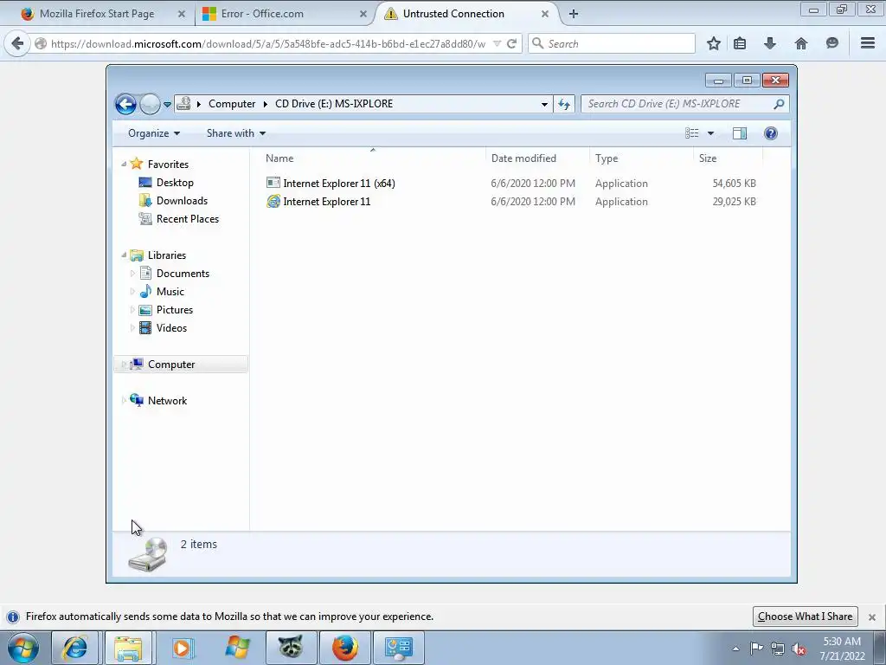This screenshot has width=886, height=665.
Task: Collapse the Favorites tree group
Action: (x=124, y=164)
